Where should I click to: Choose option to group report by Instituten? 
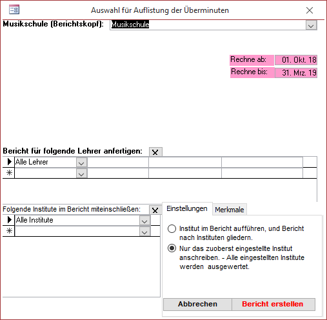pyautogui.click(x=172, y=228)
